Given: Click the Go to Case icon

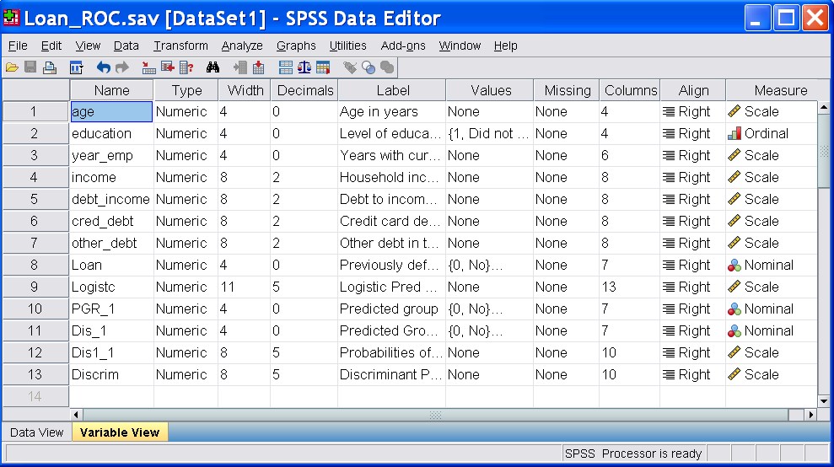Looking at the screenshot, I should pos(148,67).
